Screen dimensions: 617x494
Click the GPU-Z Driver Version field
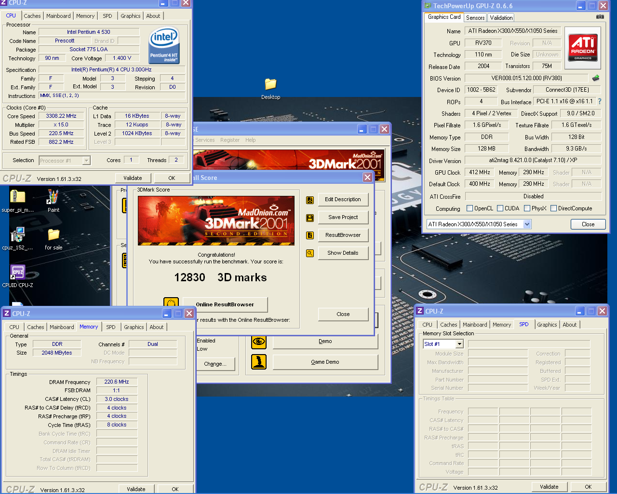pos(533,160)
